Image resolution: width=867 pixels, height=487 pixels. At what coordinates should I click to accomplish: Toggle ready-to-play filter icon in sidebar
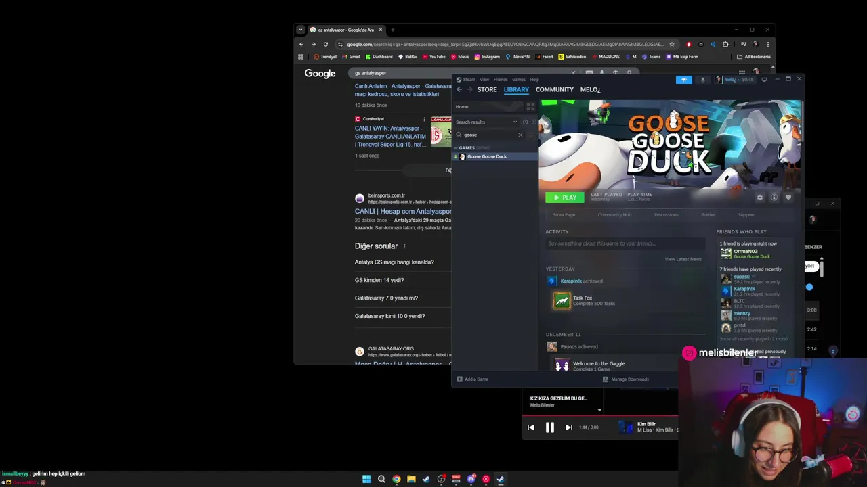533,122
